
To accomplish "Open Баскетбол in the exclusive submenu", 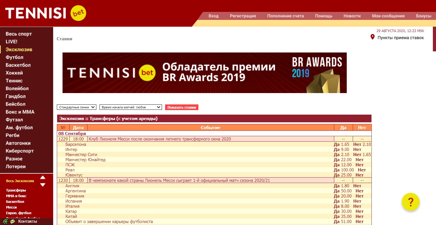I will pos(15,202).
